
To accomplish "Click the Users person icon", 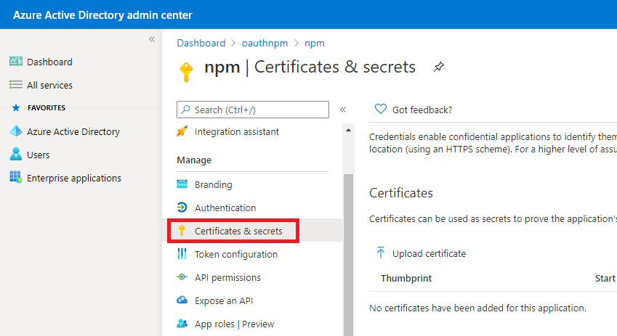I will point(16,155).
